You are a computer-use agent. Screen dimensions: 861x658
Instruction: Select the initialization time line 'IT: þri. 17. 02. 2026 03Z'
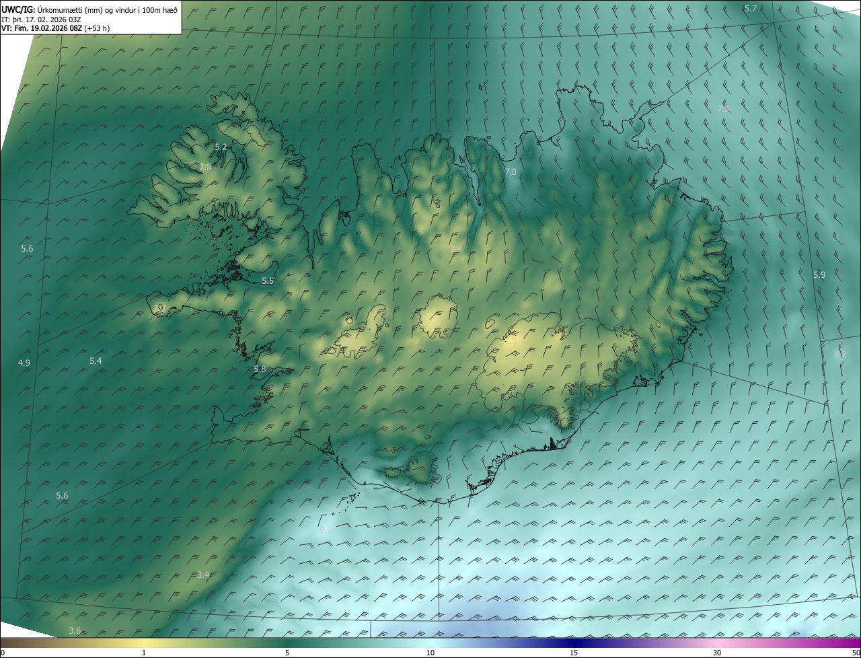pyautogui.click(x=42, y=20)
